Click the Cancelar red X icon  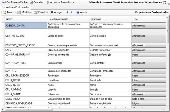(31, 2)
